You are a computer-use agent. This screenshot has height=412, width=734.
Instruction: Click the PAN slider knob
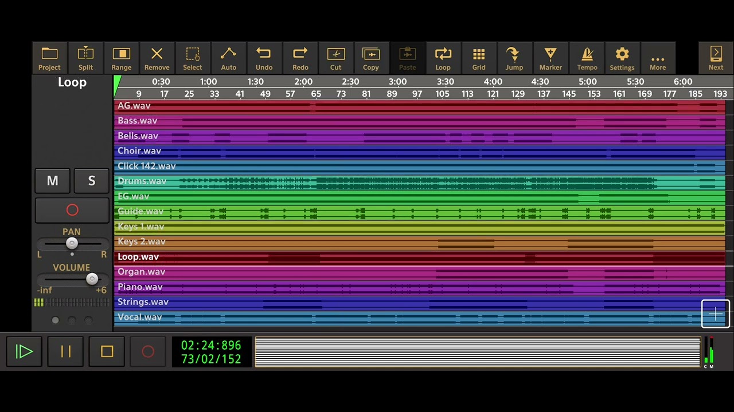(72, 243)
